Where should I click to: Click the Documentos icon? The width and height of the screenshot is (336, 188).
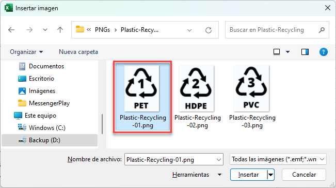pos(22,66)
